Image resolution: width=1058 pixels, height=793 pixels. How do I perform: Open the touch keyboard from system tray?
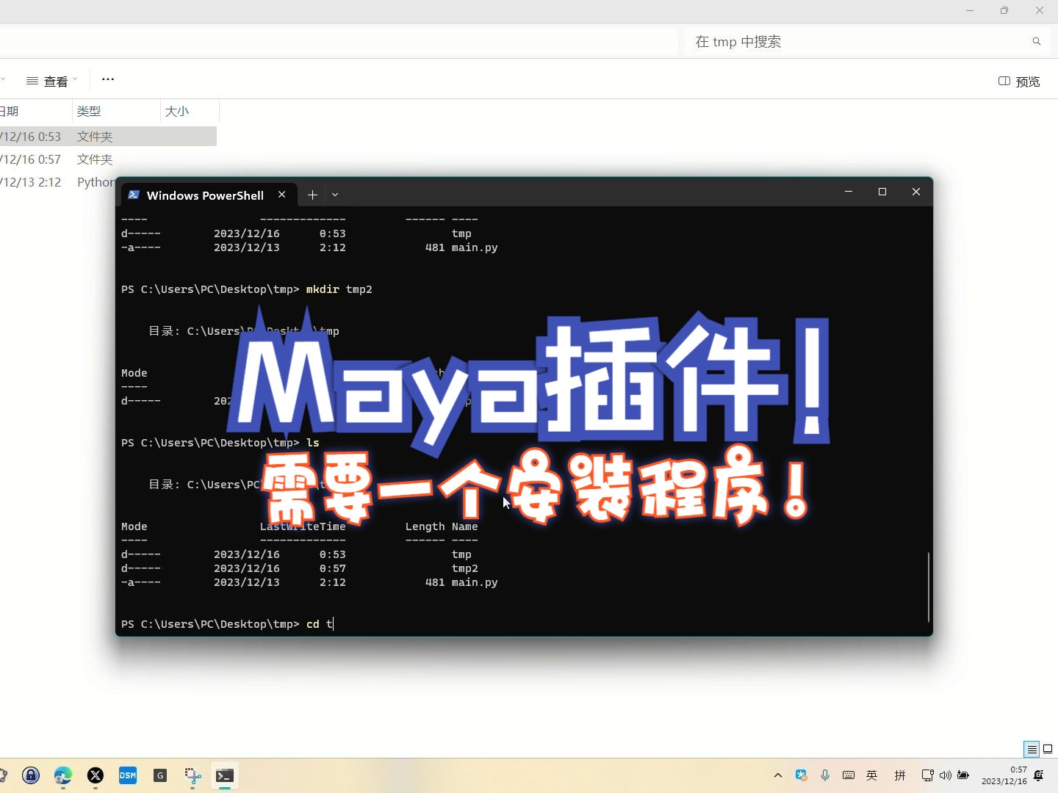pos(849,775)
